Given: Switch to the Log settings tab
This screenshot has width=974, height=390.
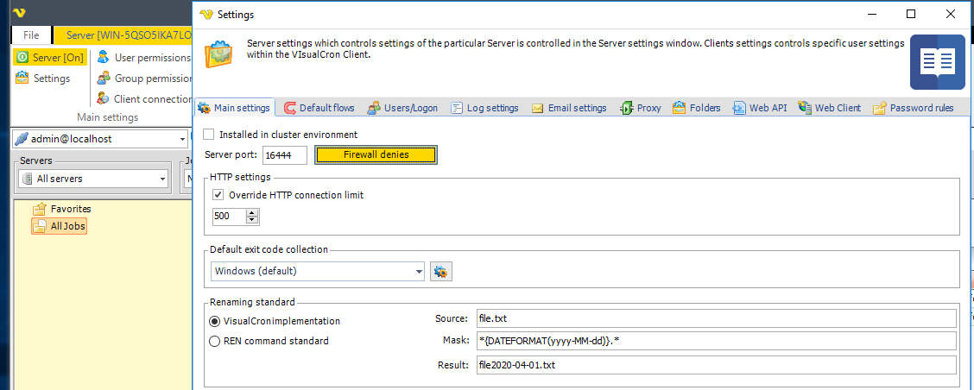Looking at the screenshot, I should [484, 108].
